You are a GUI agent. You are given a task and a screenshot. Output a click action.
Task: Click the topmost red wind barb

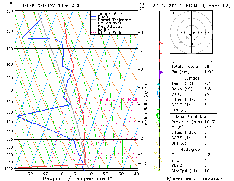(x=160, y=44)
